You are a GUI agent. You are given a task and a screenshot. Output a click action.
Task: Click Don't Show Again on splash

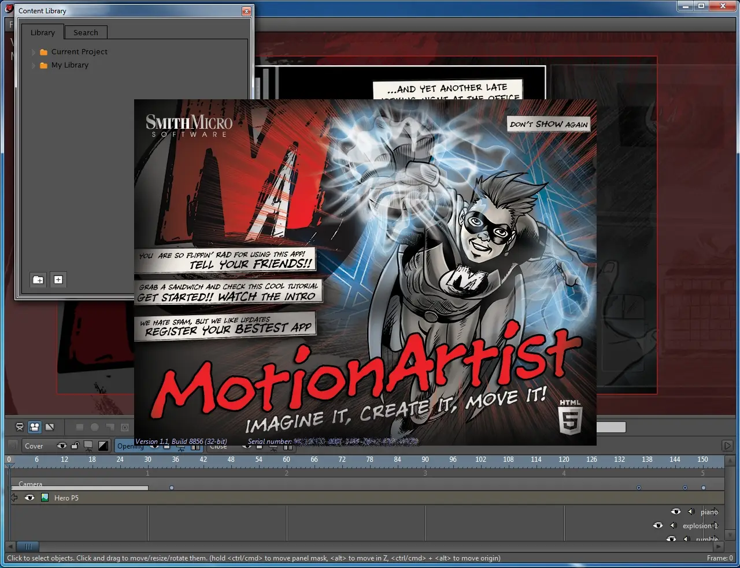tap(549, 124)
